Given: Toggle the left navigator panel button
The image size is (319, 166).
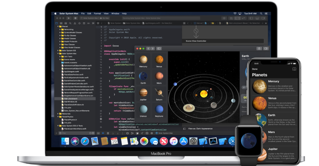Looking at the screenshot, I should pos(251,18).
